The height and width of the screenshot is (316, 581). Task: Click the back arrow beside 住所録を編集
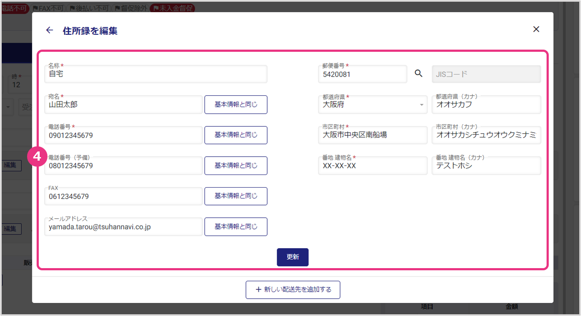(x=49, y=30)
